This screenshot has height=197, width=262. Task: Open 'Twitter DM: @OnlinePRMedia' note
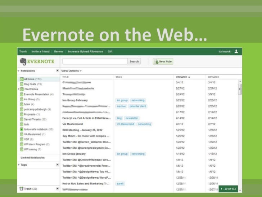[86, 160]
